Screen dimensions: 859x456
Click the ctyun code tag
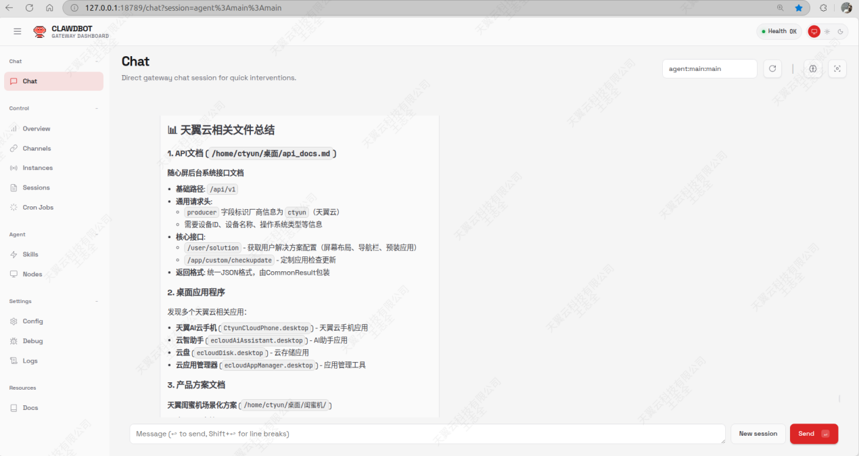[x=297, y=212]
